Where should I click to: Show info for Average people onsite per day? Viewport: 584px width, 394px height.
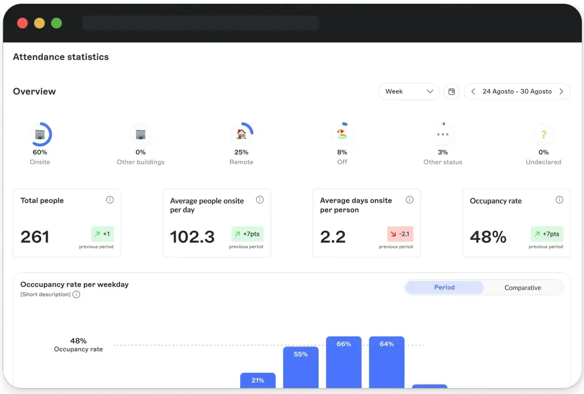[260, 200]
